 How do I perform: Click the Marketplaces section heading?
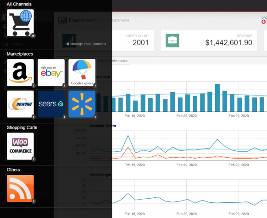pyautogui.click(x=20, y=54)
